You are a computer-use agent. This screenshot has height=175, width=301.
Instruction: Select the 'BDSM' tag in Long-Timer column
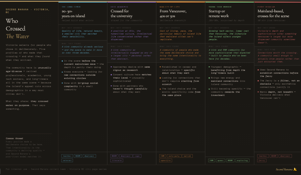78,156
